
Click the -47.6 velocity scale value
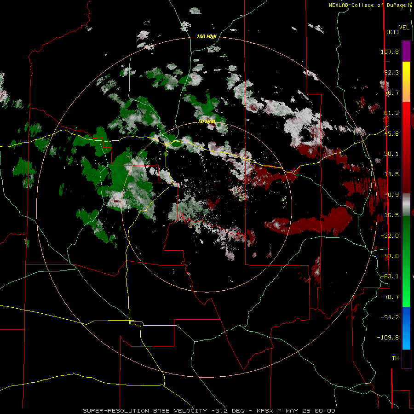click(390, 256)
